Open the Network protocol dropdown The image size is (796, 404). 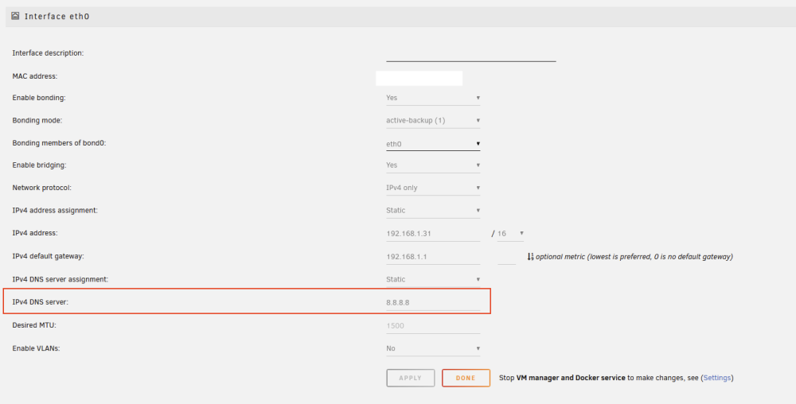[433, 188]
